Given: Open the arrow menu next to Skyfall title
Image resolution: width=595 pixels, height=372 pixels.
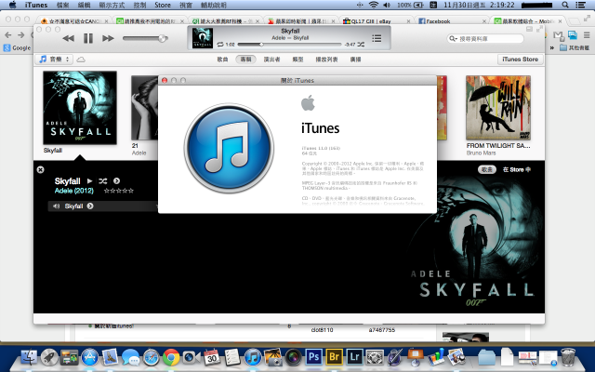Looking at the screenshot, I should 116,181.
